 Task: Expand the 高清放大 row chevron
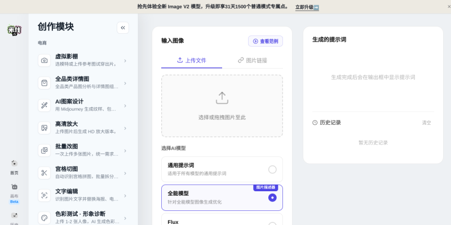point(125,128)
